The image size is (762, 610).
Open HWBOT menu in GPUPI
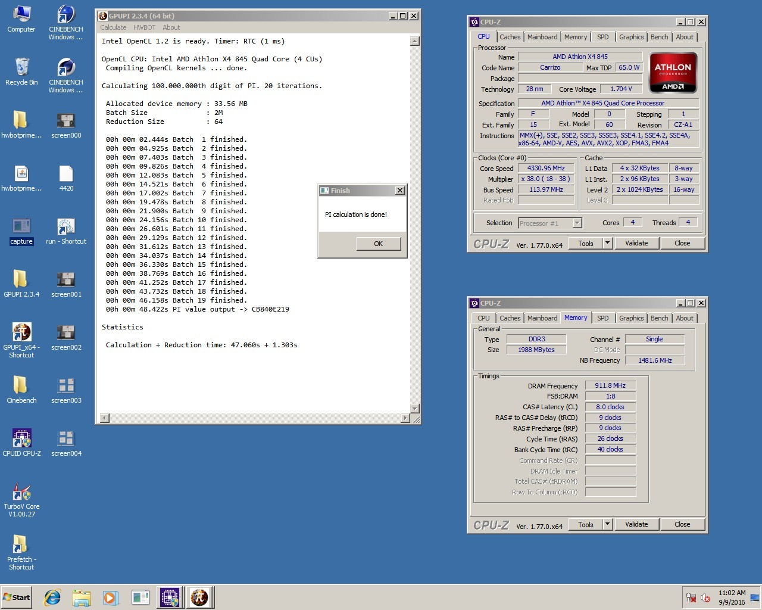pos(144,27)
